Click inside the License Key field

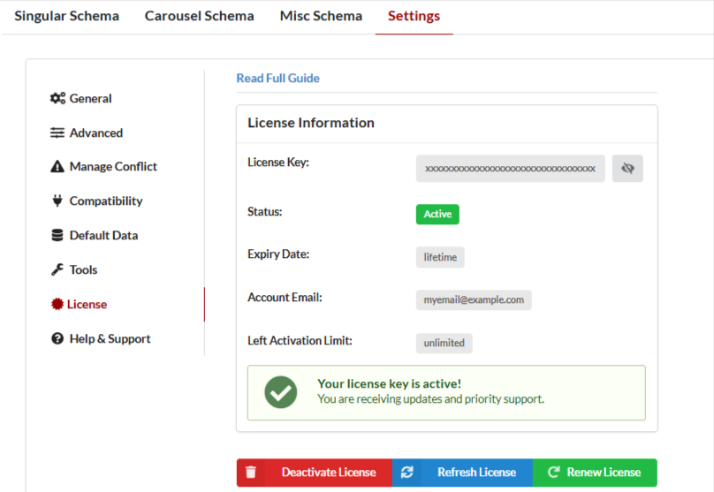[510, 169]
